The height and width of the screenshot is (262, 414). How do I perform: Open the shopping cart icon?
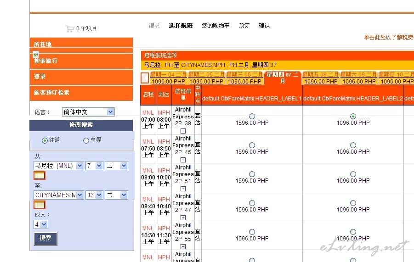(70, 28)
